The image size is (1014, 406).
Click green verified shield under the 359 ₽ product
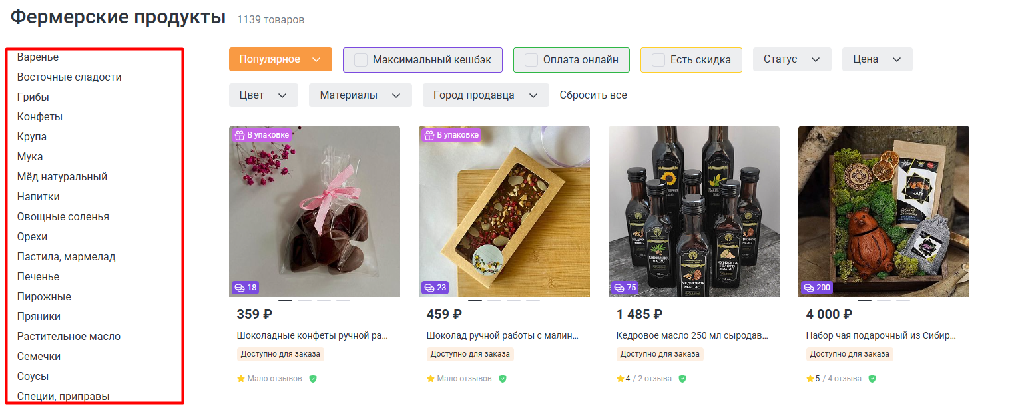coord(313,379)
